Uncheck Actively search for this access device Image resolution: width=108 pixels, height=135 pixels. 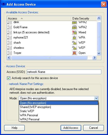coord(9,78)
